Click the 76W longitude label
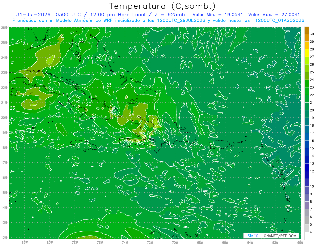319x246 pixels. (100, 242)
